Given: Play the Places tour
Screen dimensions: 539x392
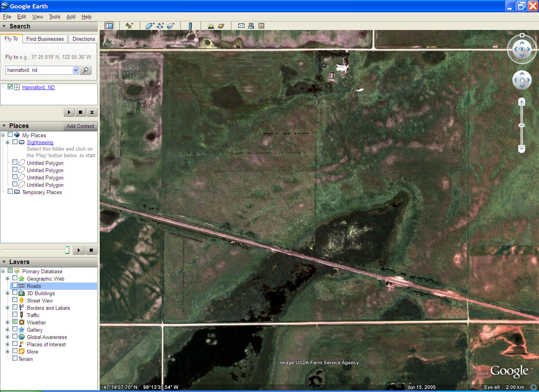Looking at the screenshot, I should click(x=79, y=250).
